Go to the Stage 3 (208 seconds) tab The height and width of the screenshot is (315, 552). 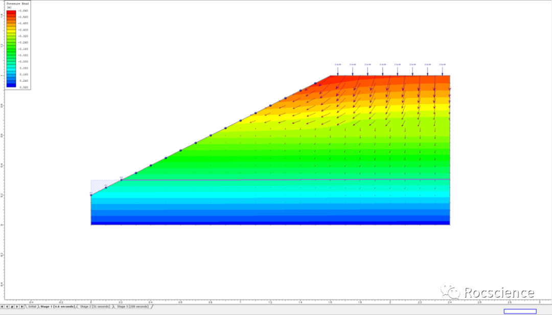132,306
